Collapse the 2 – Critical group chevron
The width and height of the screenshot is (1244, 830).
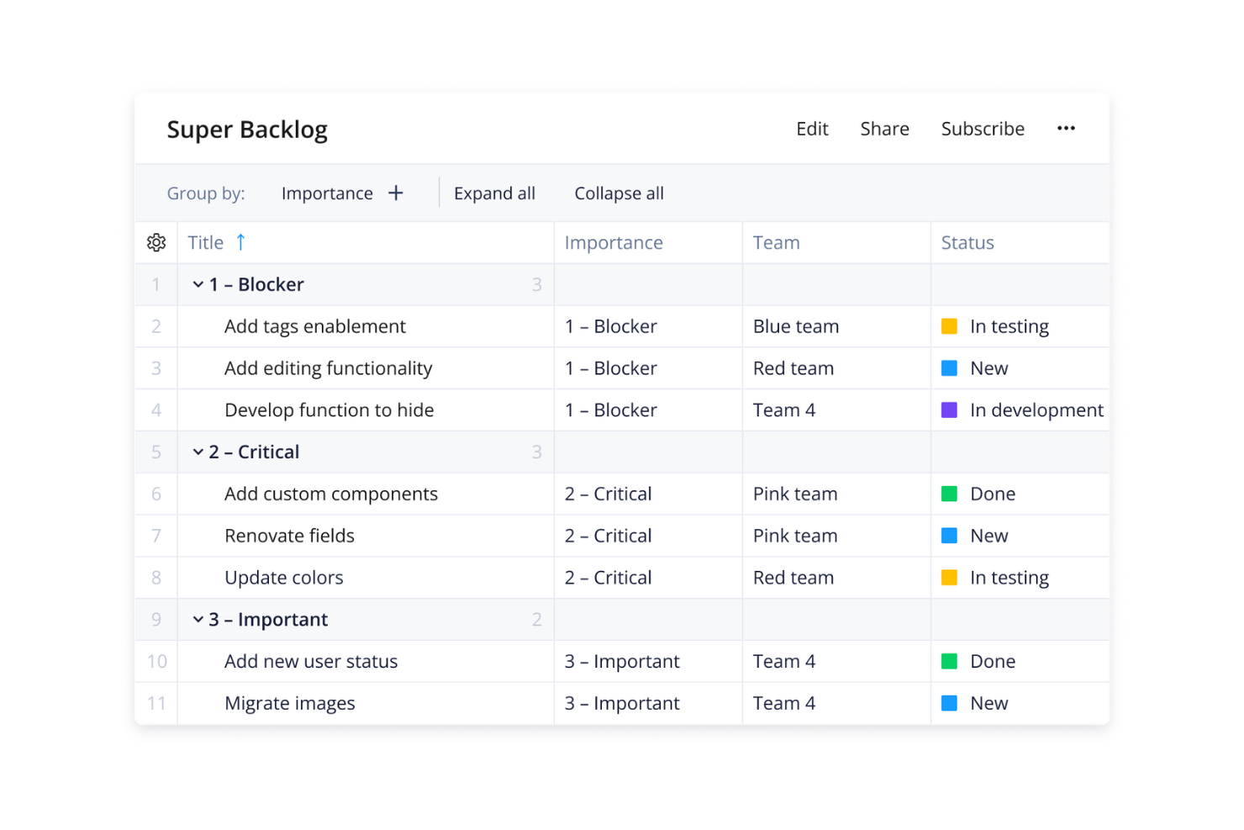pos(198,452)
